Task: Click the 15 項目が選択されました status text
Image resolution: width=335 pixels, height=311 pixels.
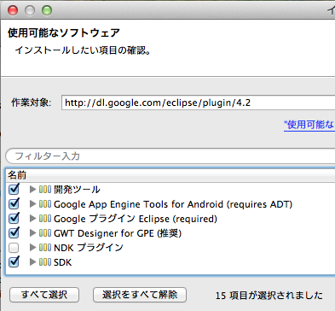Action: (269, 295)
